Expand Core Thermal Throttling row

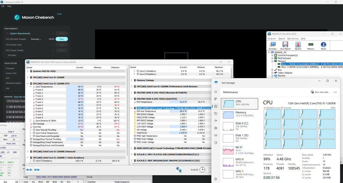30,130
